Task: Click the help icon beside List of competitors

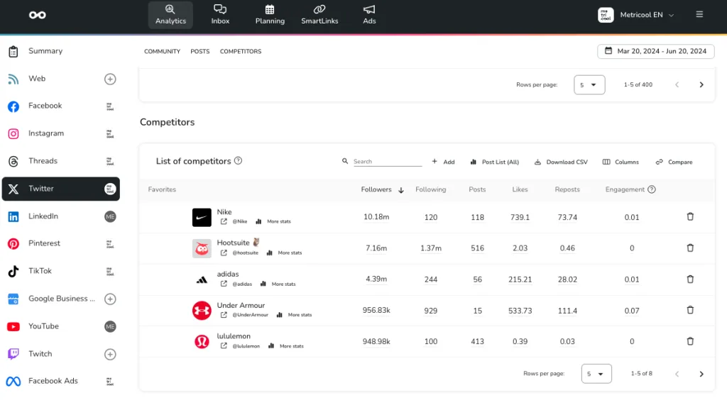Action: [238, 161]
